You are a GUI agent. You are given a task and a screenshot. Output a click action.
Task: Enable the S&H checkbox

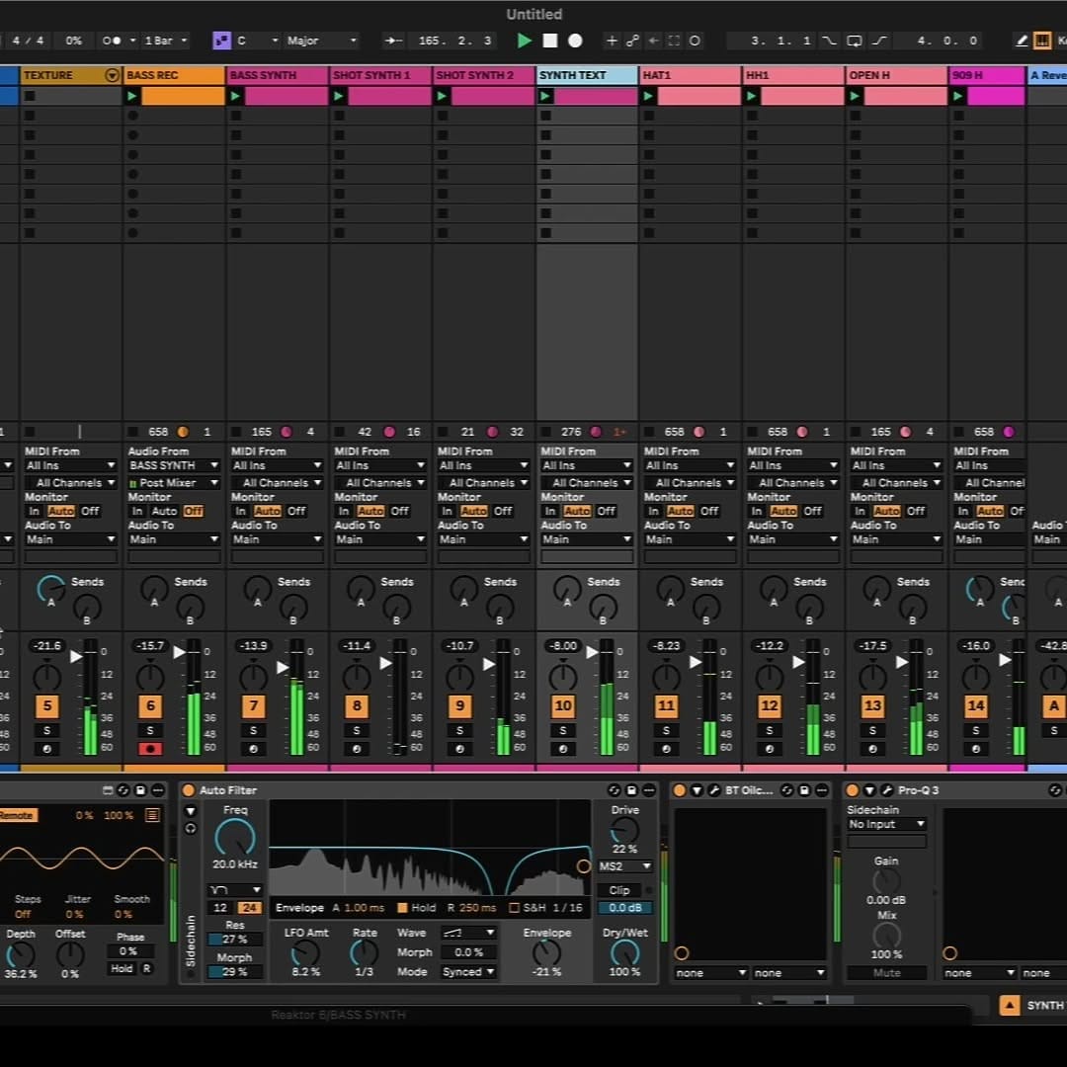514,908
